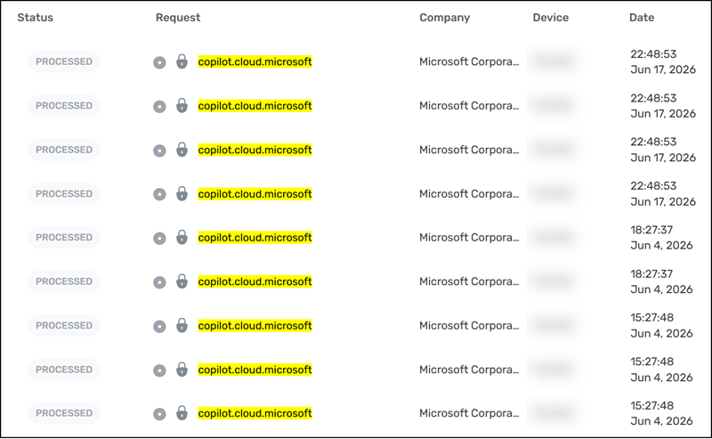Click date cell of first 18:27:37 Jun 4 row
Screen dimensions: 712x439
(x=661, y=238)
